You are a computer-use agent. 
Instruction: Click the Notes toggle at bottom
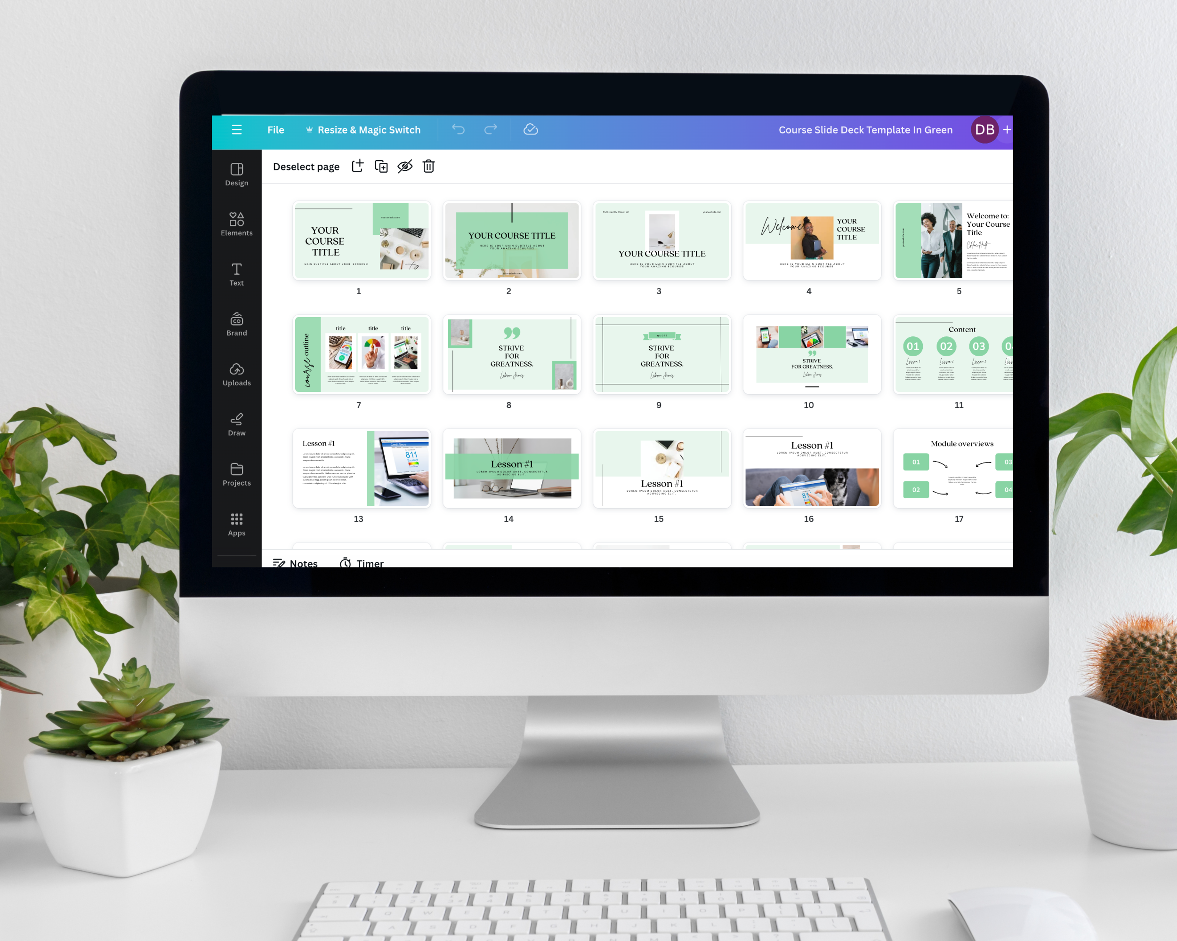(297, 564)
